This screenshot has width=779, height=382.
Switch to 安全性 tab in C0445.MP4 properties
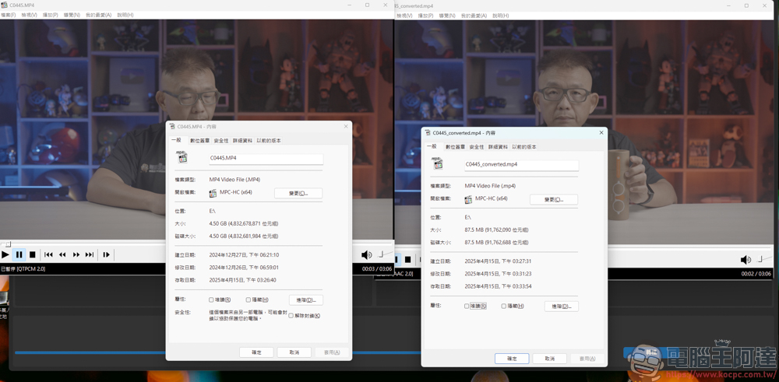(221, 140)
